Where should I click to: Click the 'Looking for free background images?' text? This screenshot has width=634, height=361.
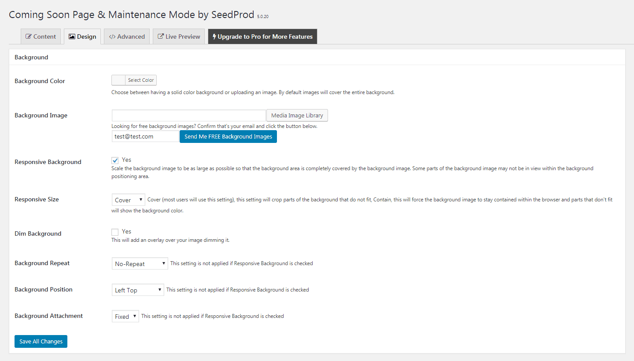pos(154,126)
